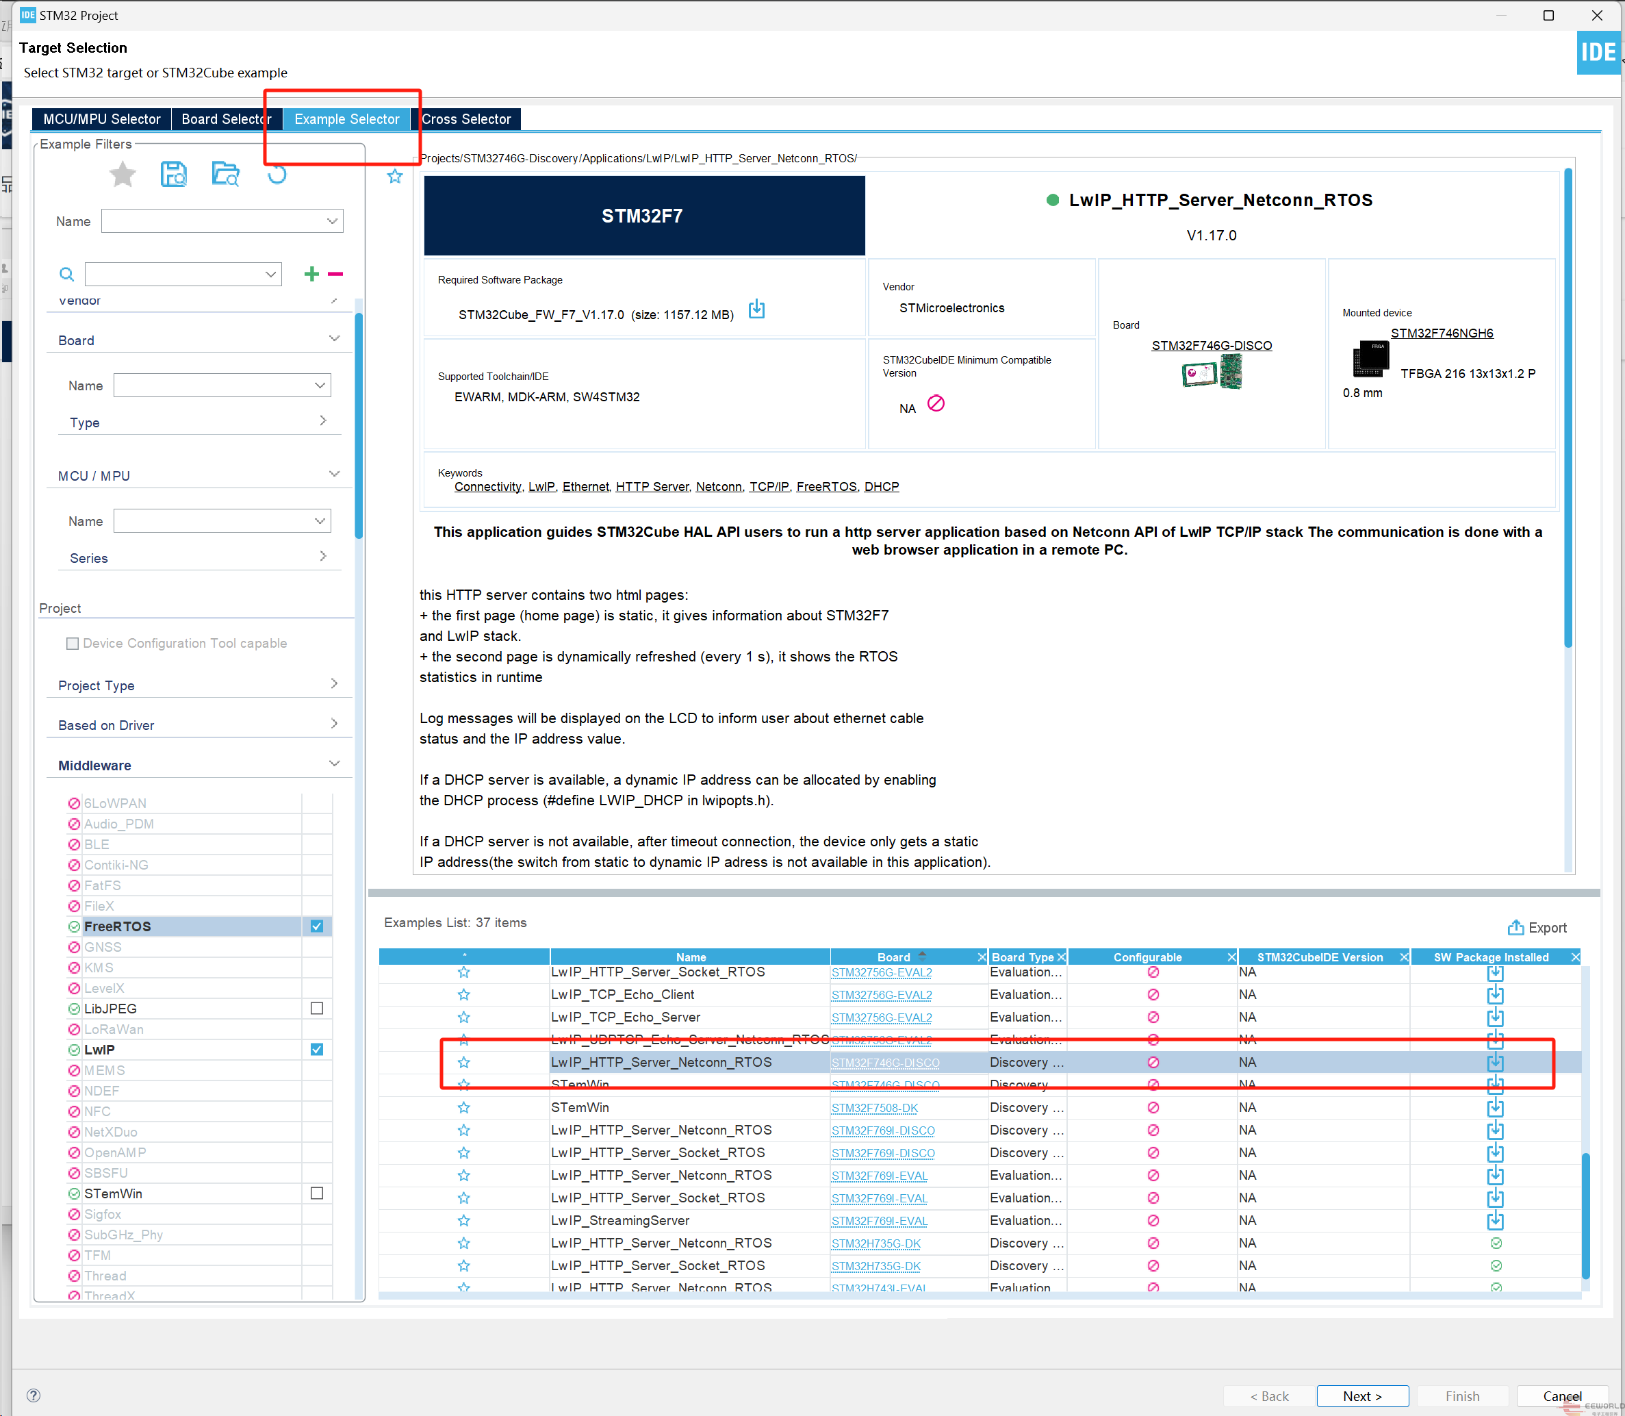Click the Export button
1625x1416 pixels.
point(1537,928)
